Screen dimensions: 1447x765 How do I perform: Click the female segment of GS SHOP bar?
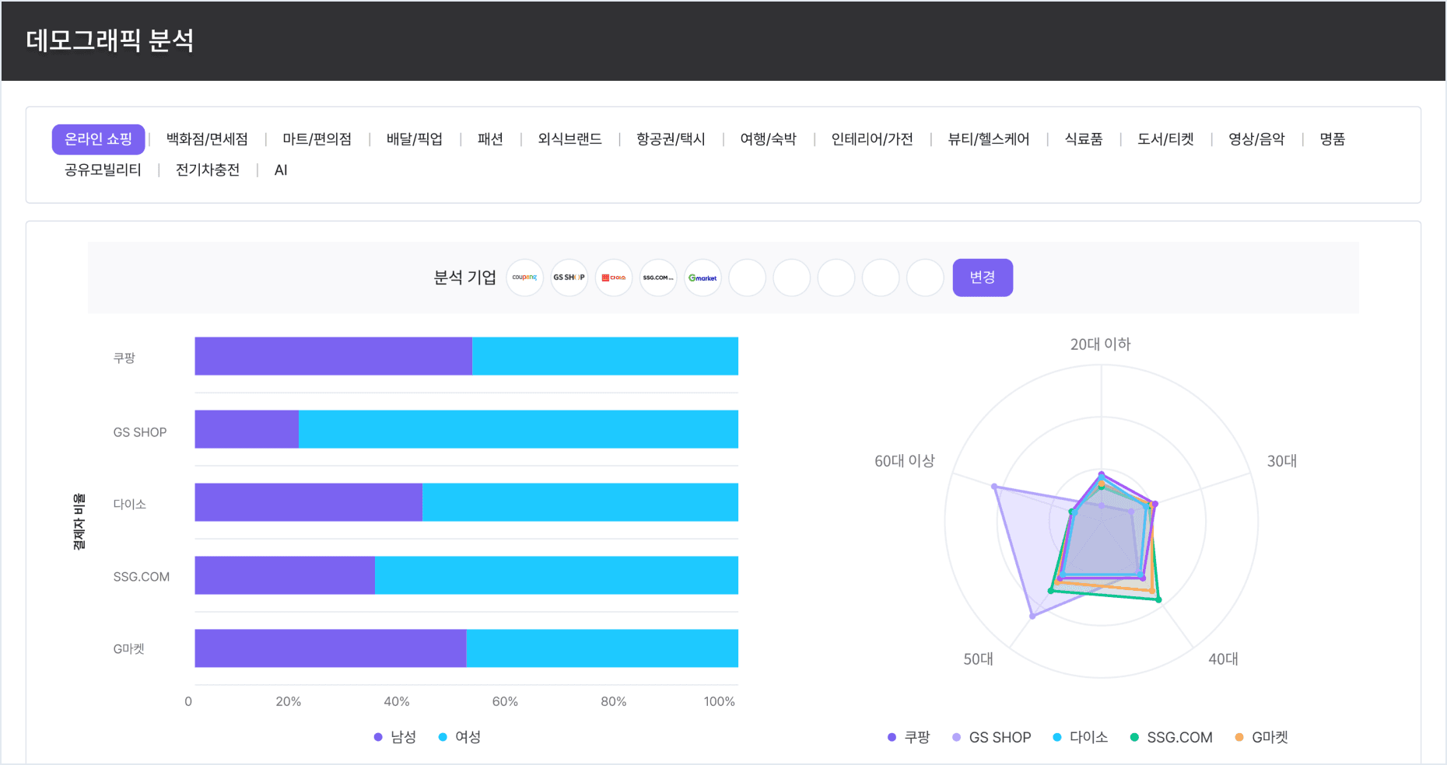518,429
